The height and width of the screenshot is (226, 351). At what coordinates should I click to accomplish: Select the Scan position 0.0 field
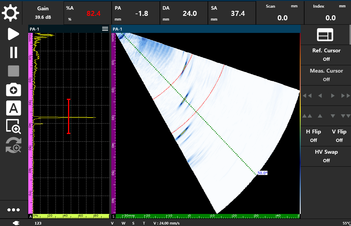tap(280, 13)
